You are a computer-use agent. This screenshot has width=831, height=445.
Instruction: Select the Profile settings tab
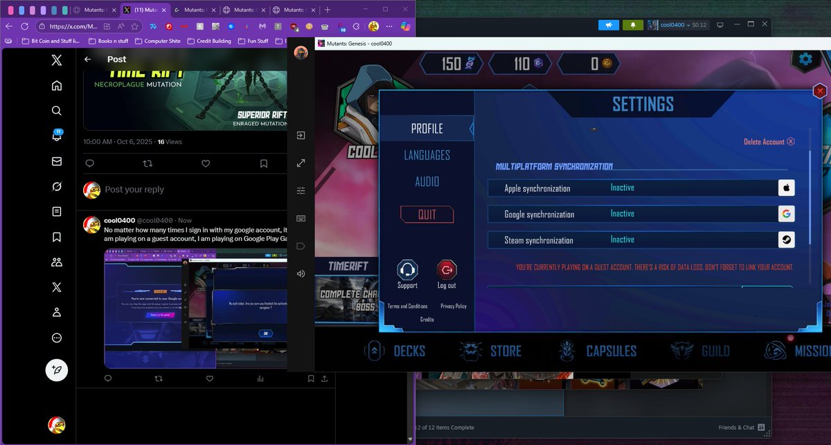pos(427,129)
